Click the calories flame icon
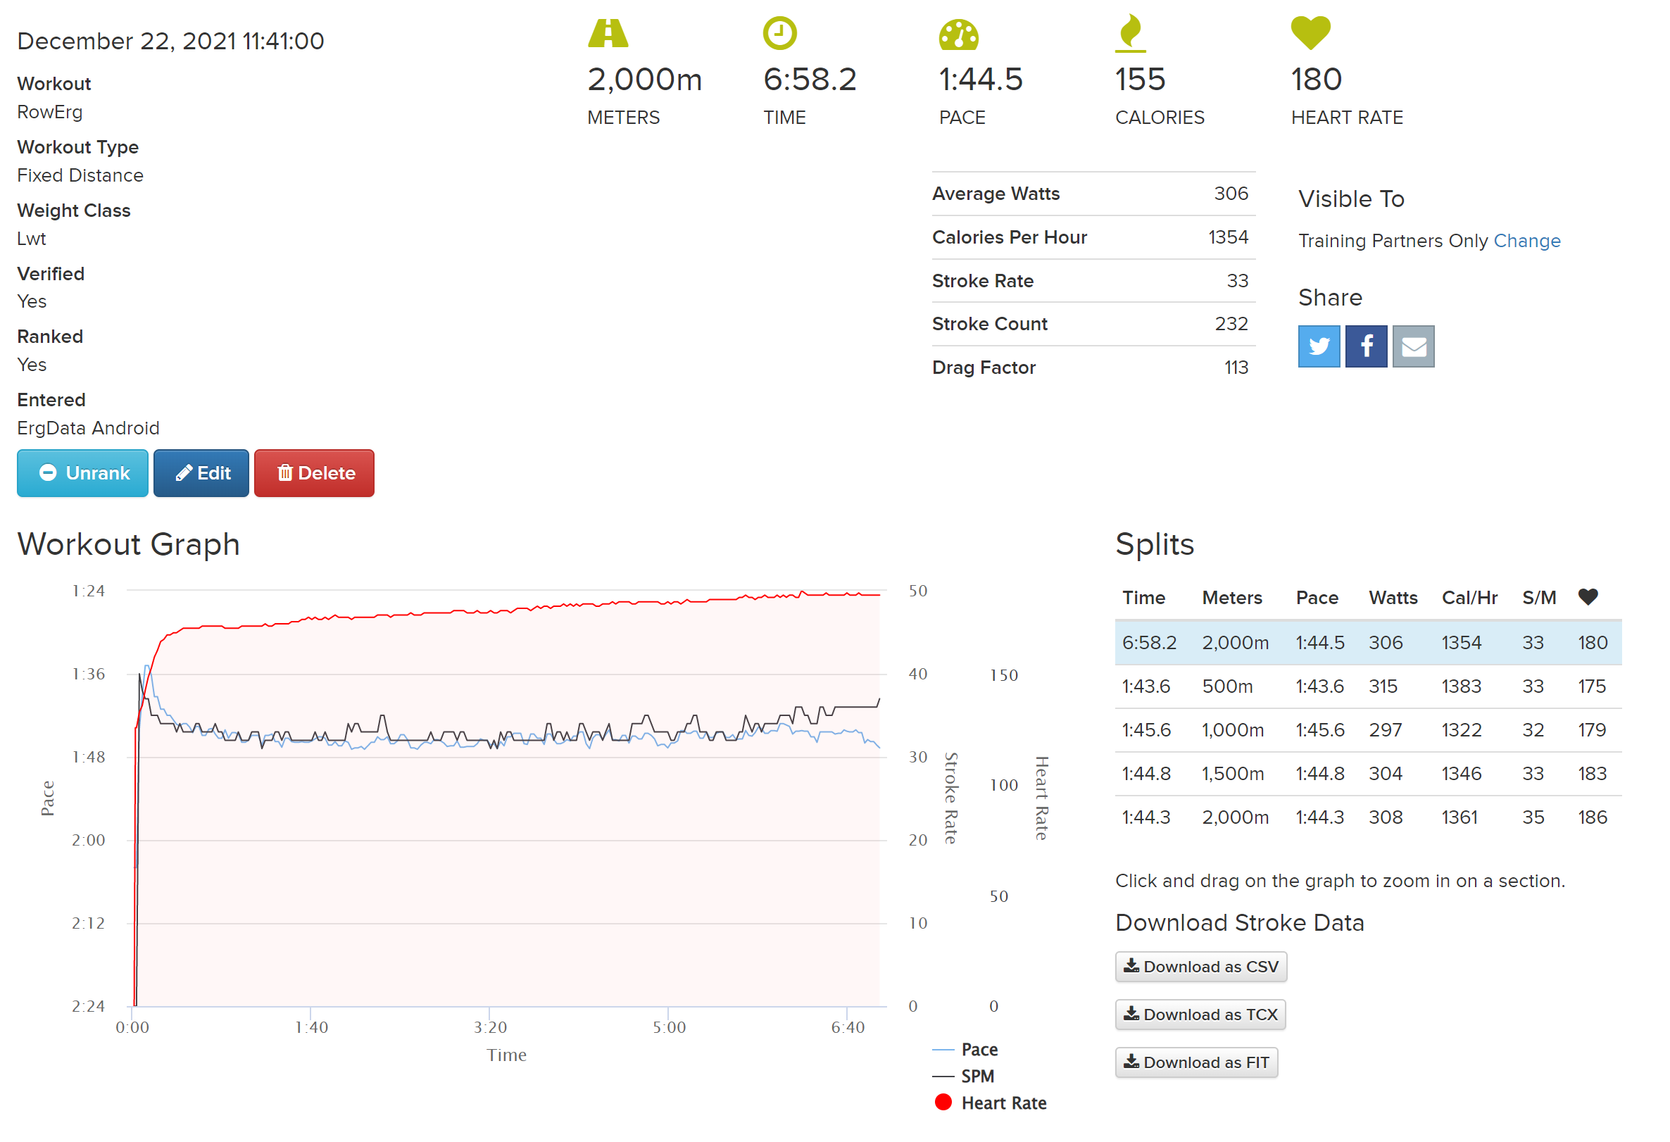 [x=1130, y=33]
